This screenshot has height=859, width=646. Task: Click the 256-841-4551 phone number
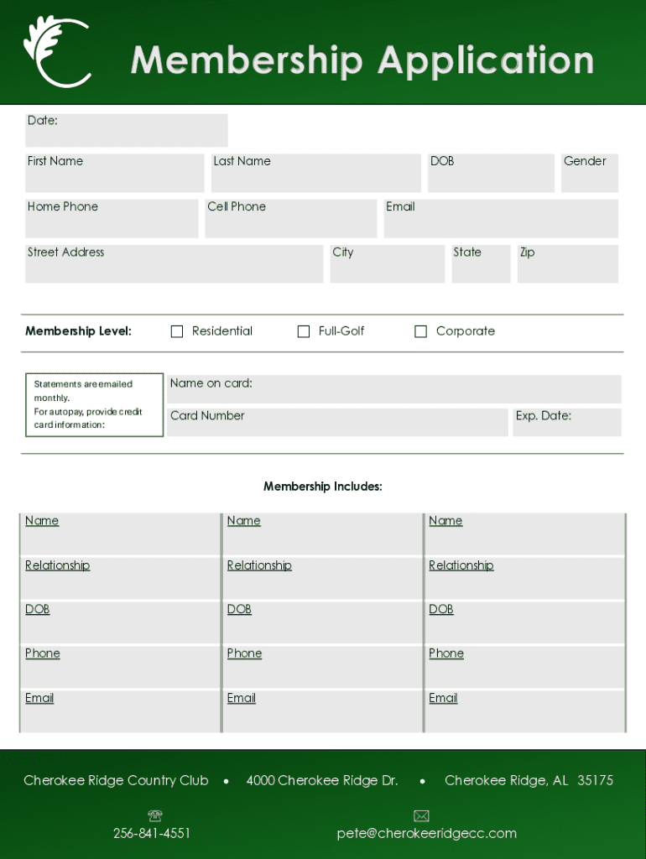coord(152,833)
